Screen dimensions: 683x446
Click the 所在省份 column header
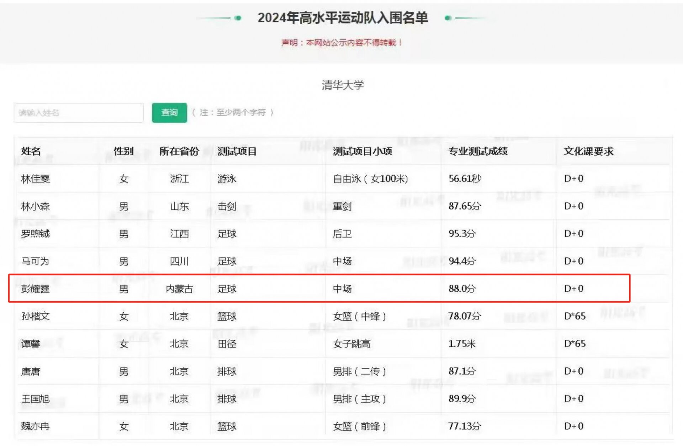pos(179,151)
